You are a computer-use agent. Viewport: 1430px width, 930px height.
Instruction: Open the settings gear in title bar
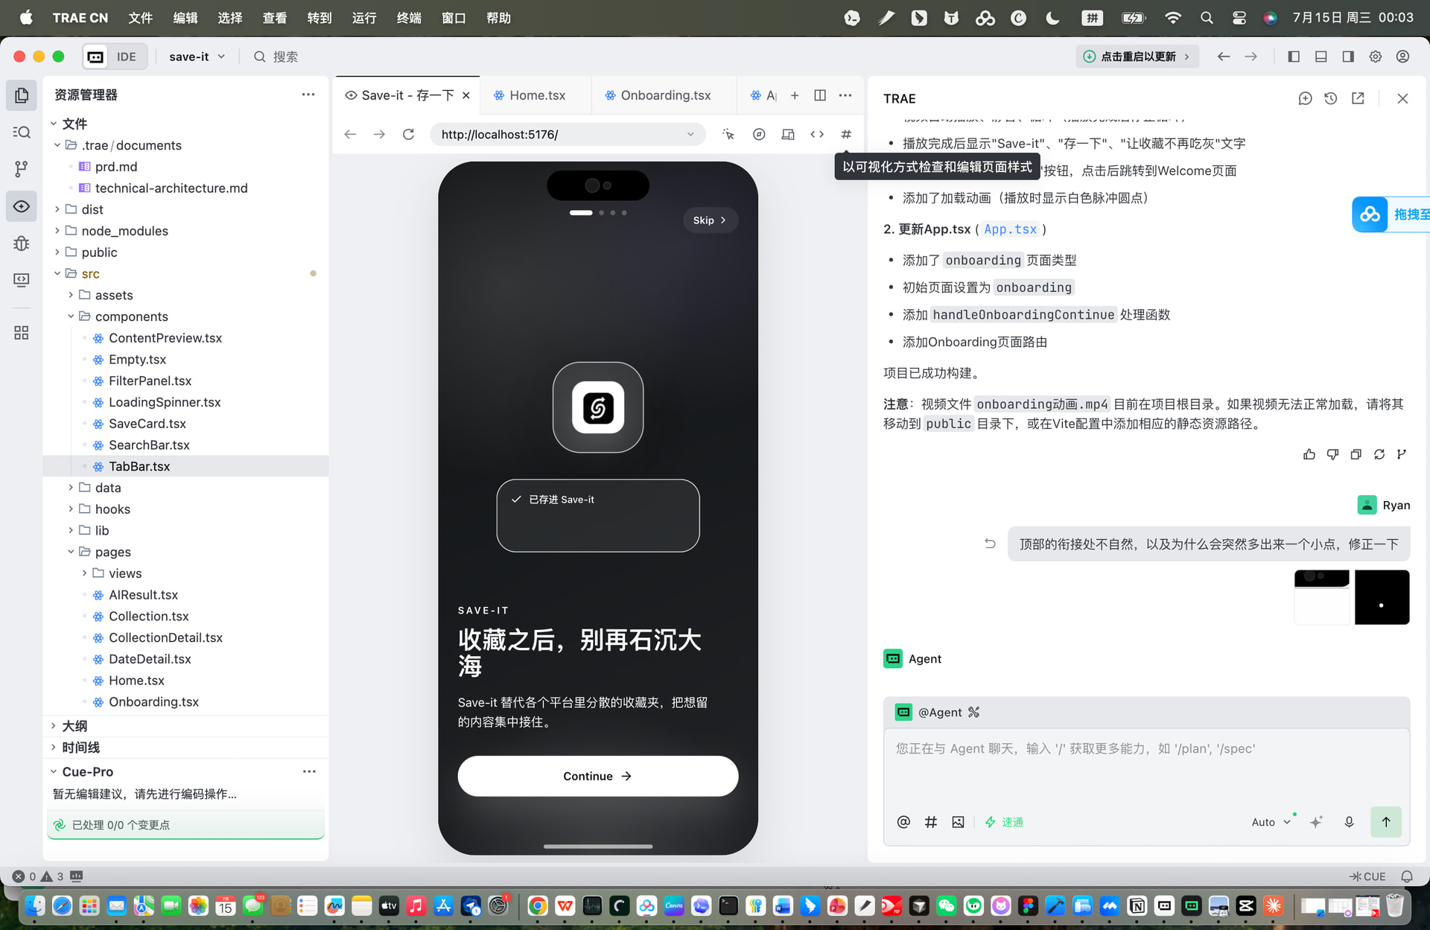(x=1376, y=57)
